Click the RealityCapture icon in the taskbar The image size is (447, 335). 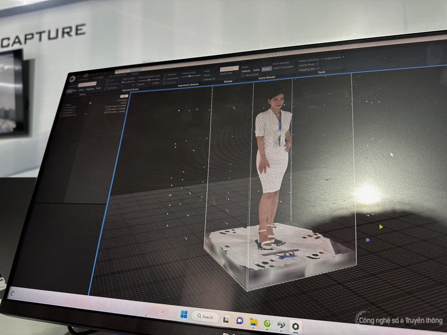[x=295, y=326]
